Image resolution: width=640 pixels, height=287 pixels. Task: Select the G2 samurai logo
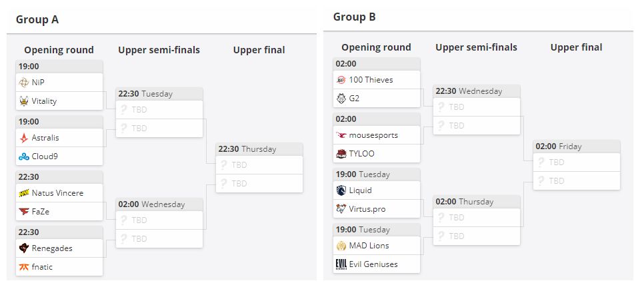[x=341, y=99]
